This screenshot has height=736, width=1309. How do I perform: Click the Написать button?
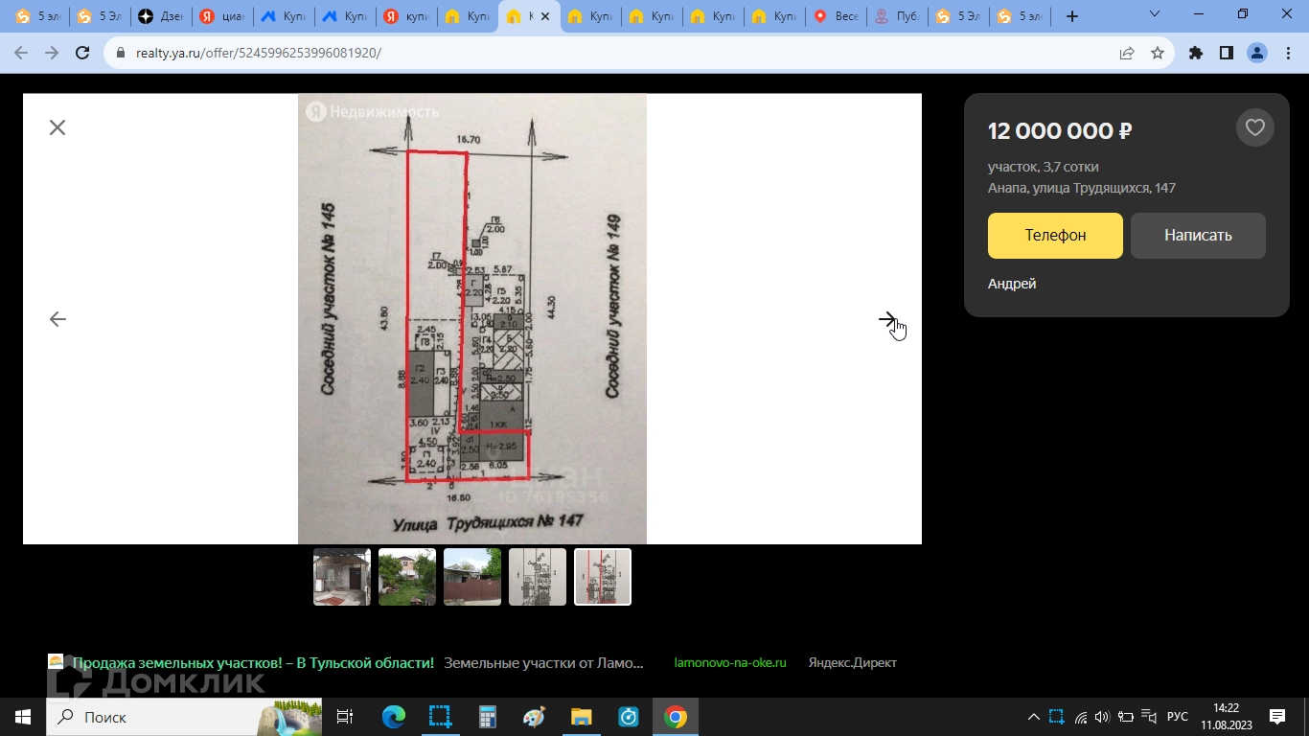click(x=1198, y=236)
